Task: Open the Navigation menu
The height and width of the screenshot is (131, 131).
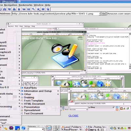Action: coord(10,5)
